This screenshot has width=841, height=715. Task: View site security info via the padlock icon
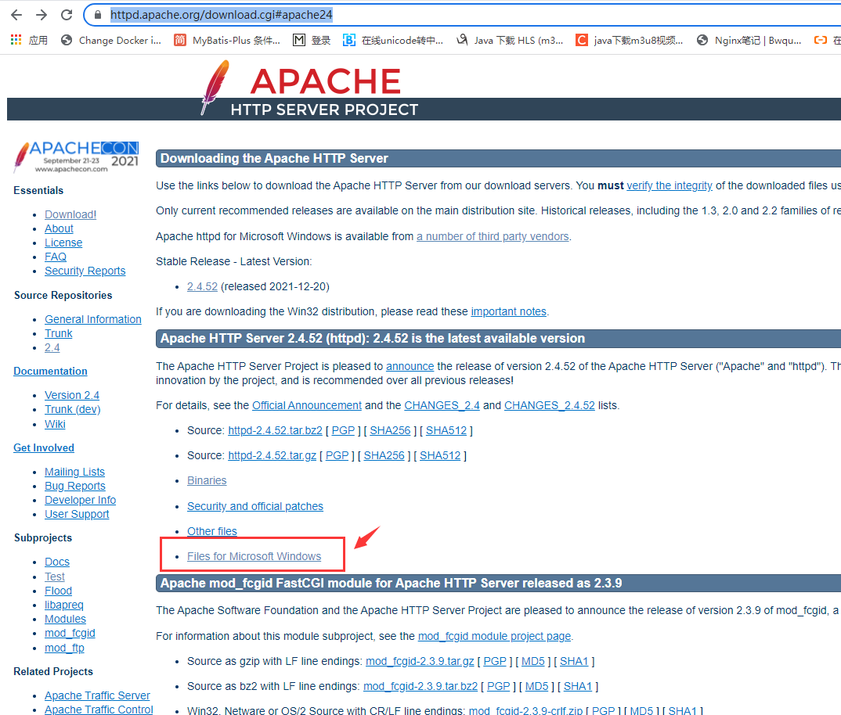pyautogui.click(x=98, y=15)
